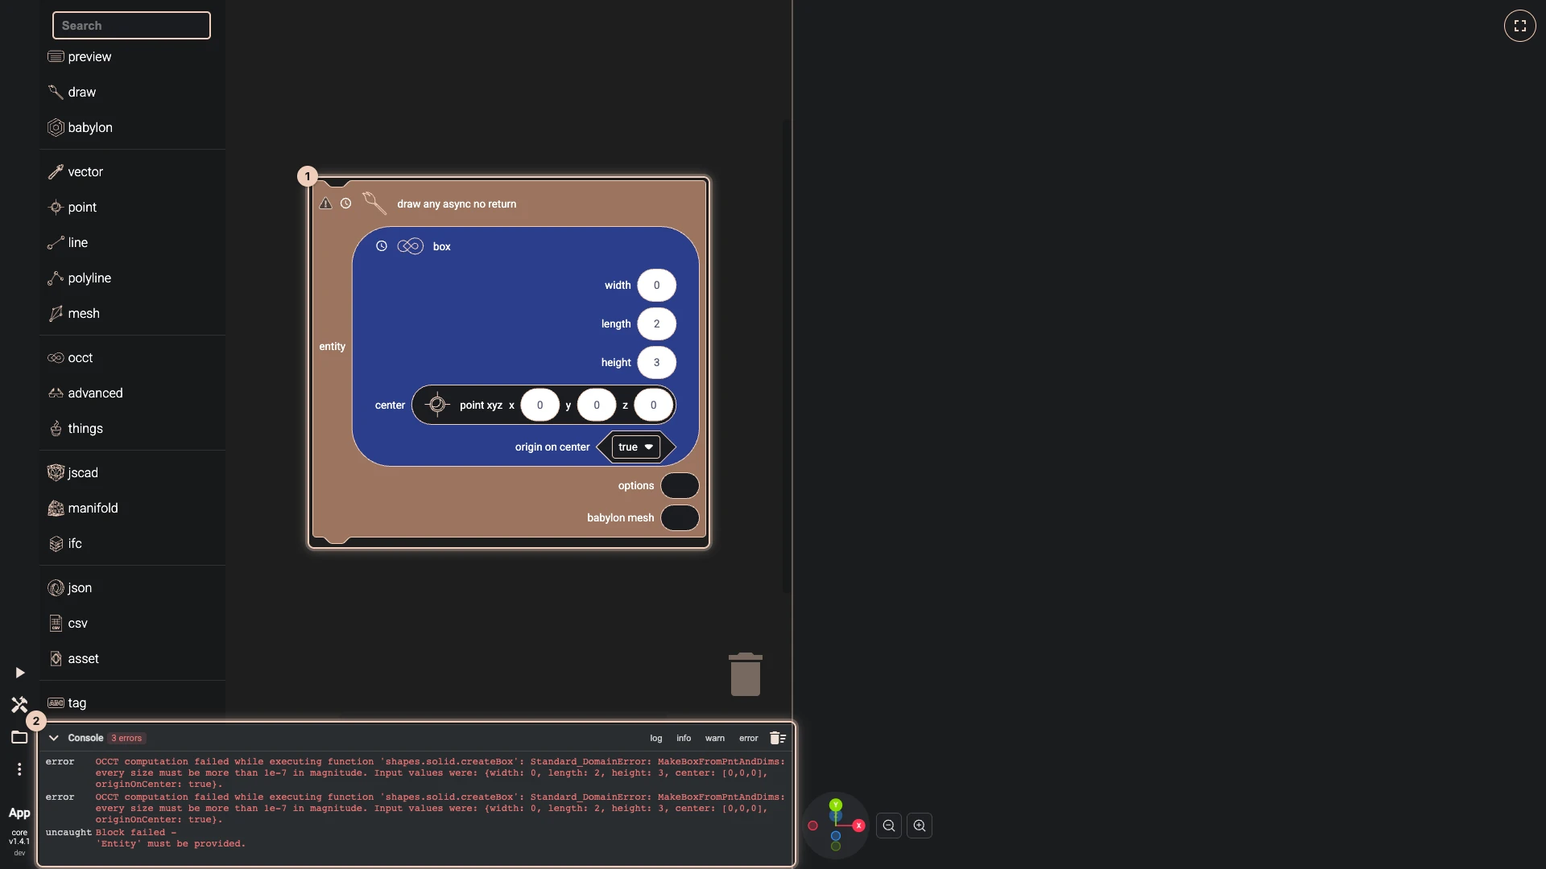
Task: Toggle fullscreen for the 3D viewport
Action: click(1519, 26)
